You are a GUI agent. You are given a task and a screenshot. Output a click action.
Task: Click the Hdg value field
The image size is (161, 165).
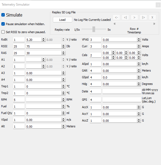click(120, 84)
